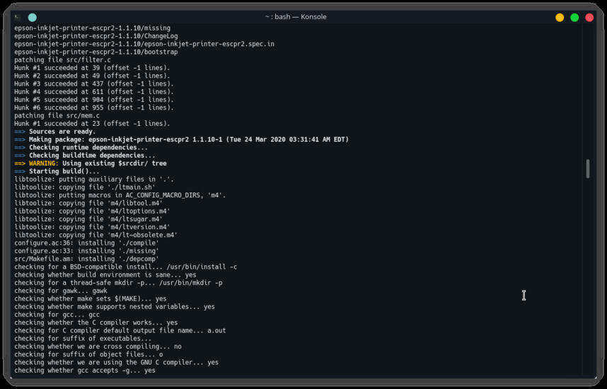The width and height of the screenshot is (607, 389).
Task: Click the ChangeLog file path line
Action: pyautogui.click(x=96, y=36)
